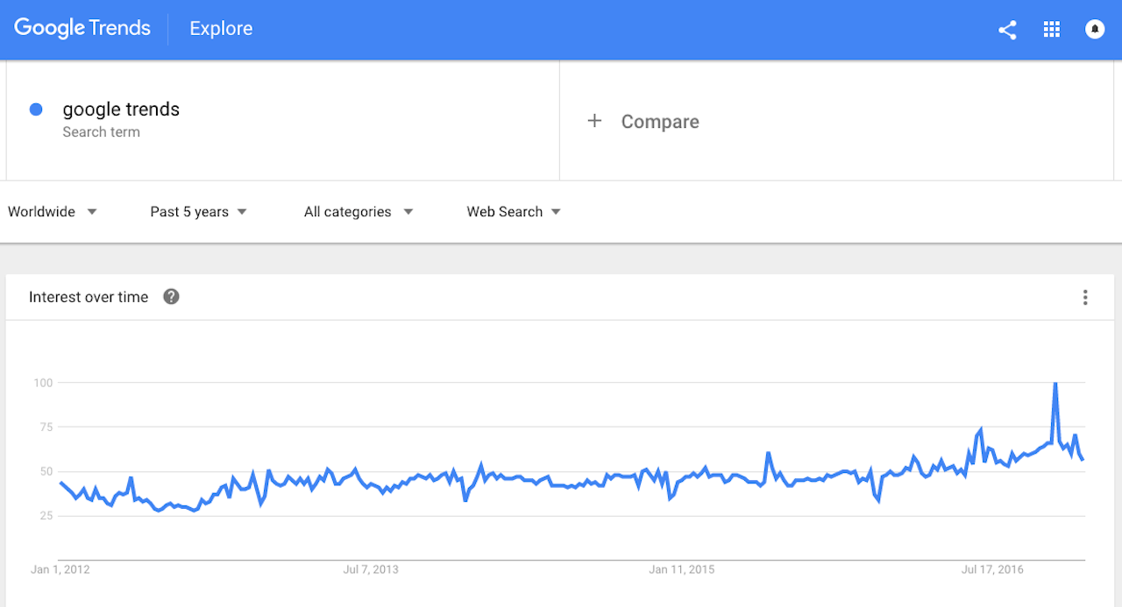1122x607 pixels.
Task: Click the Google Trends wordmark in header
Action: click(82, 28)
